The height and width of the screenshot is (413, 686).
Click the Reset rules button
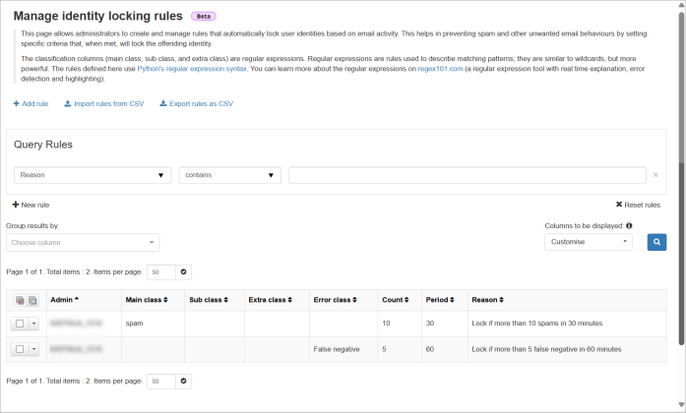click(637, 205)
